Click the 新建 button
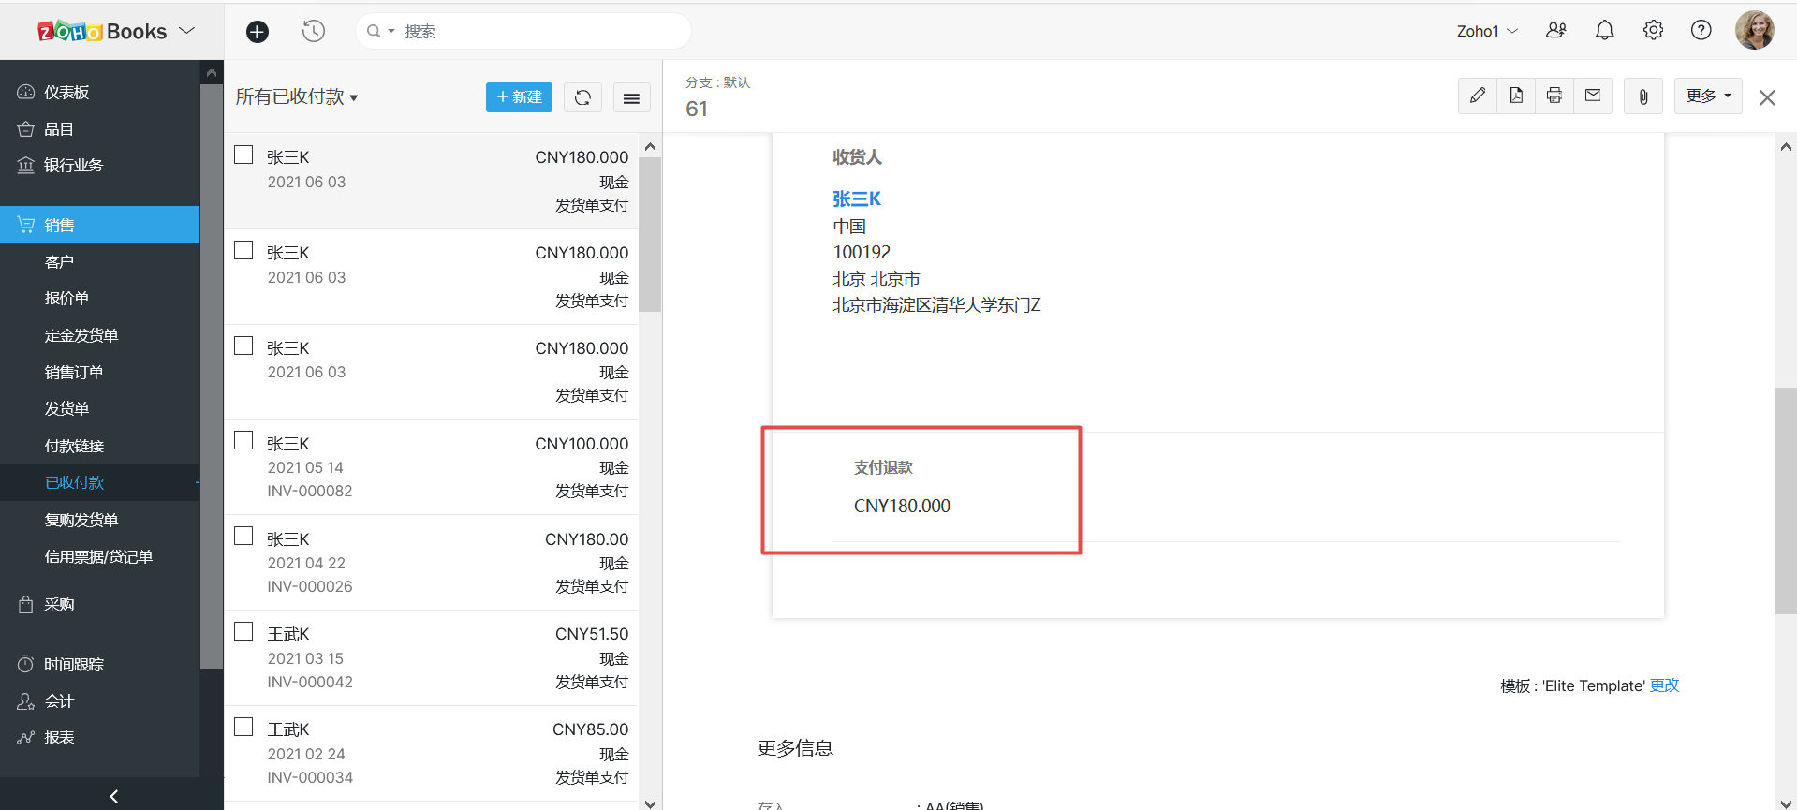 (x=519, y=97)
